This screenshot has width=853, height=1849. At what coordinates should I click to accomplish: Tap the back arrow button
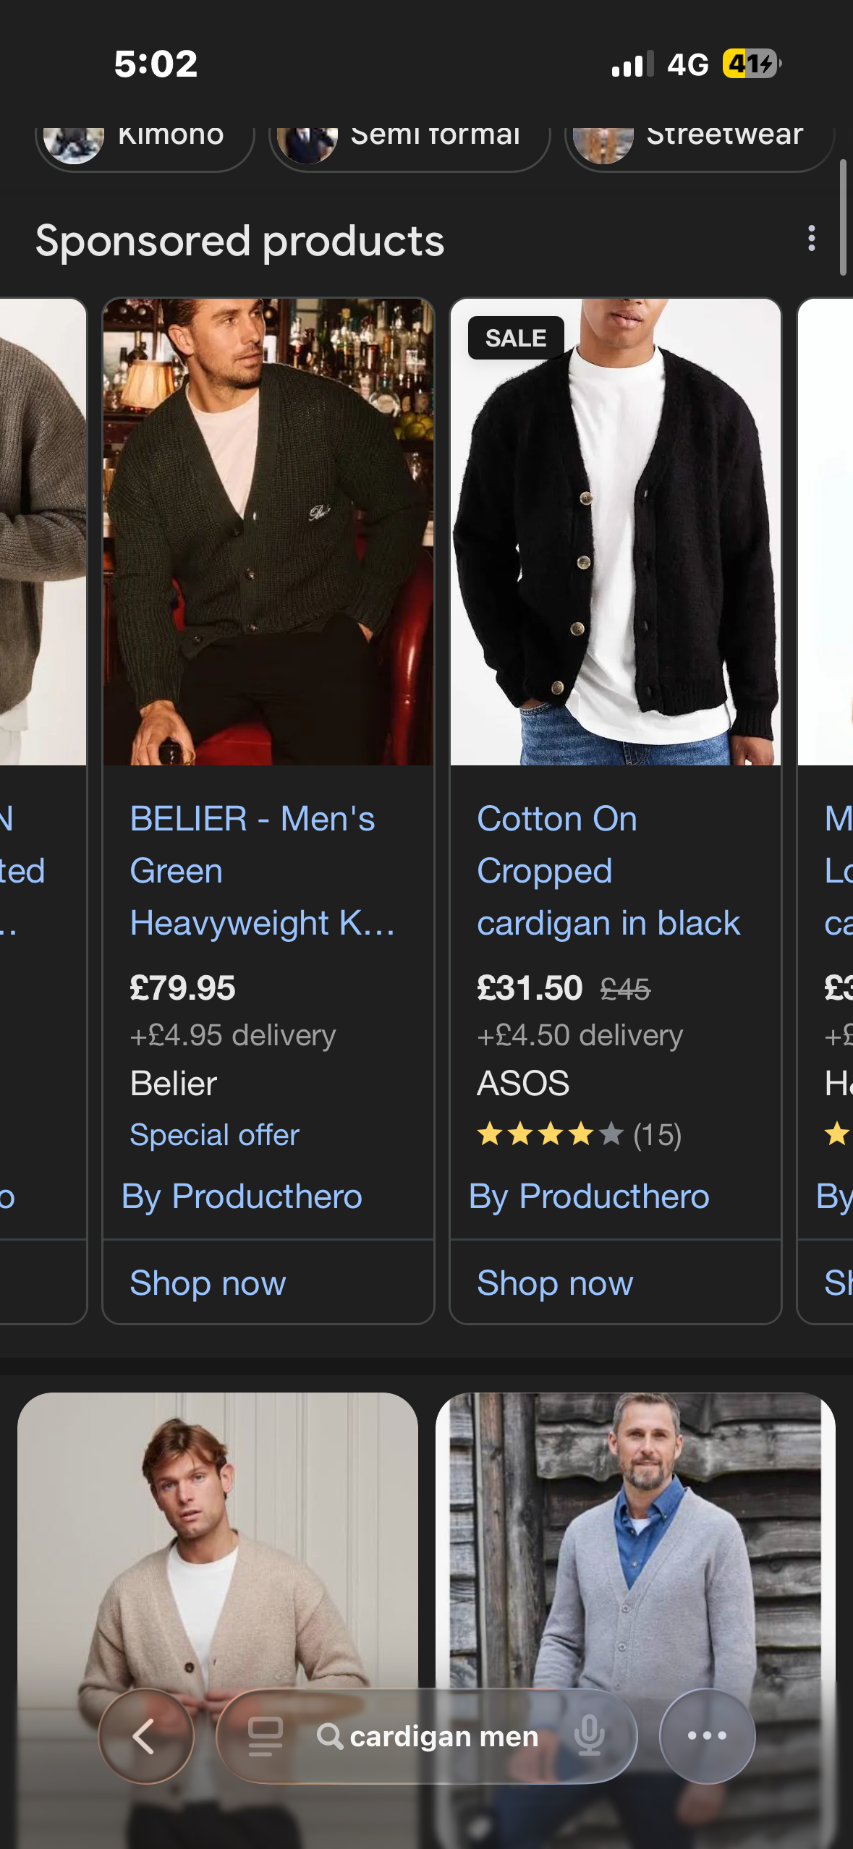[x=145, y=1735]
